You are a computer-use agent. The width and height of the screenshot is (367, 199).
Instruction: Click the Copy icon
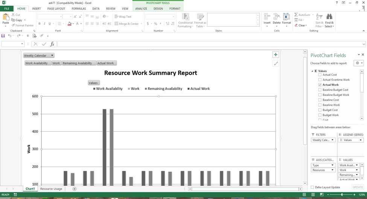click(13, 20)
